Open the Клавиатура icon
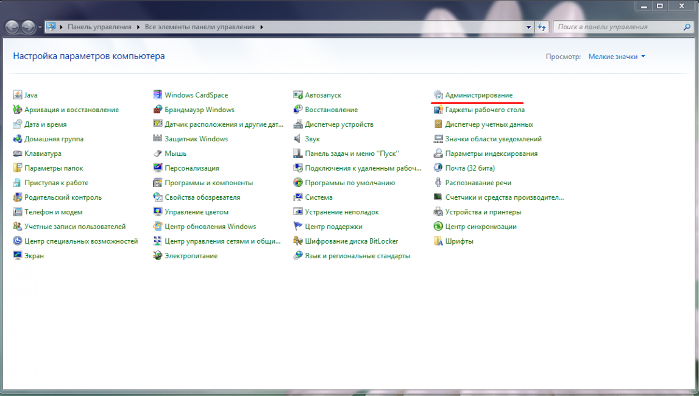 [x=18, y=154]
